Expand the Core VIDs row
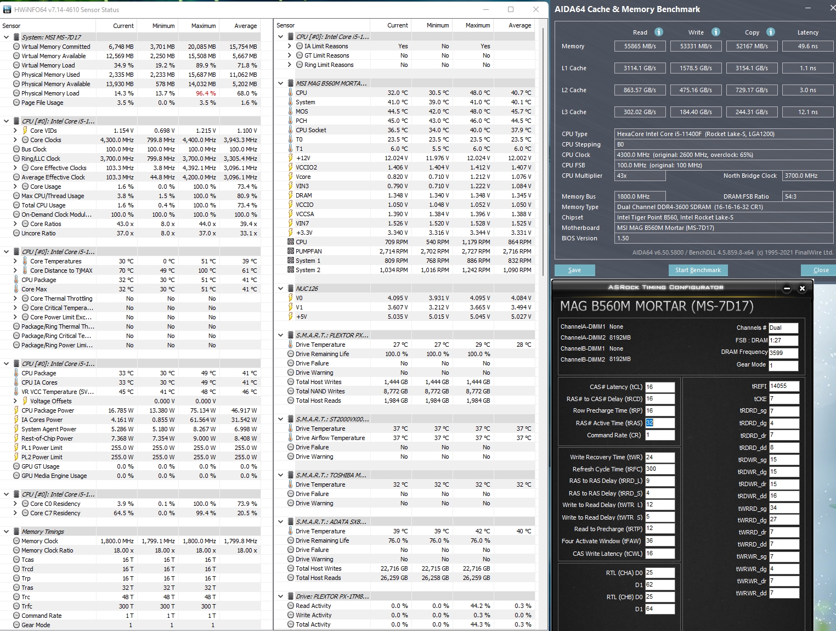836x631 pixels. (15, 131)
